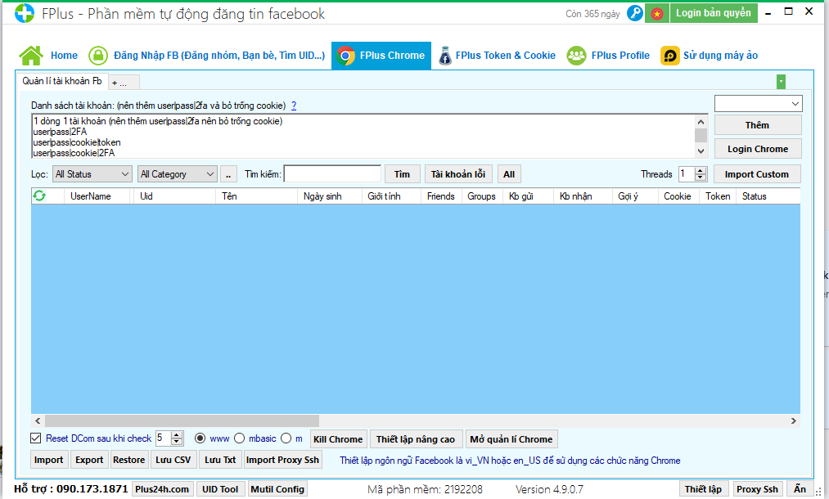This screenshot has height=499, width=829.
Task: Expand the empty combo box above Thêm
Action: point(758,104)
